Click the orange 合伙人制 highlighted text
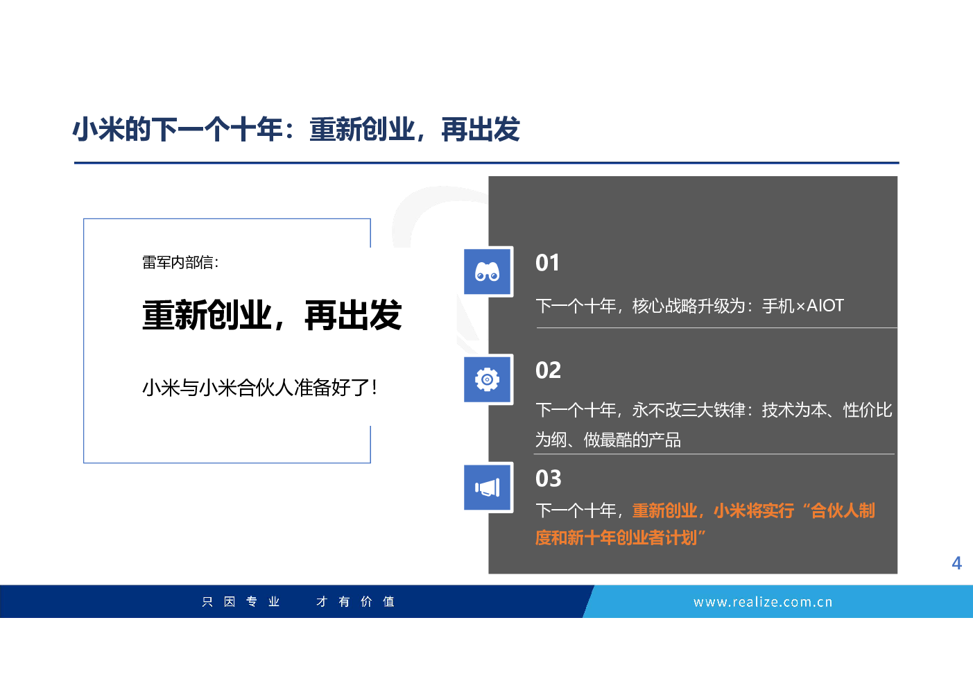Screen dimensions: 973x688 [x=842, y=511]
